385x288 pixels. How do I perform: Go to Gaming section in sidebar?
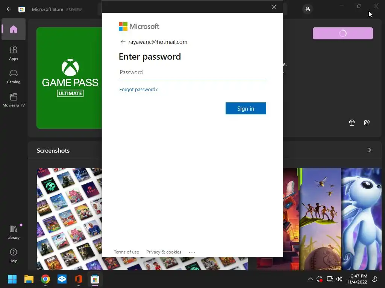[x=14, y=76]
